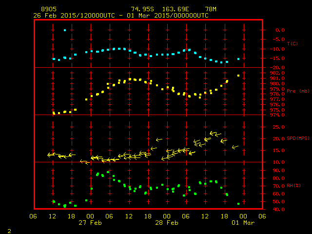Click the end date 01 Mar 2015/000000UTC
The width and height of the screenshot is (312, 234).
tap(168, 16)
